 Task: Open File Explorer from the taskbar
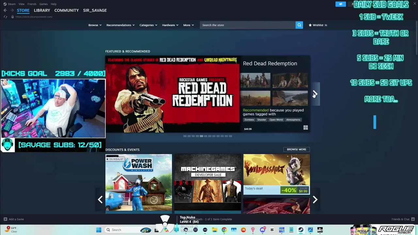(215, 230)
